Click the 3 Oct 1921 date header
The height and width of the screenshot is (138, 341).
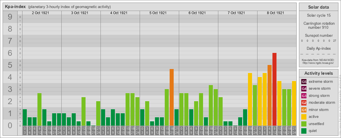coord(79,13)
